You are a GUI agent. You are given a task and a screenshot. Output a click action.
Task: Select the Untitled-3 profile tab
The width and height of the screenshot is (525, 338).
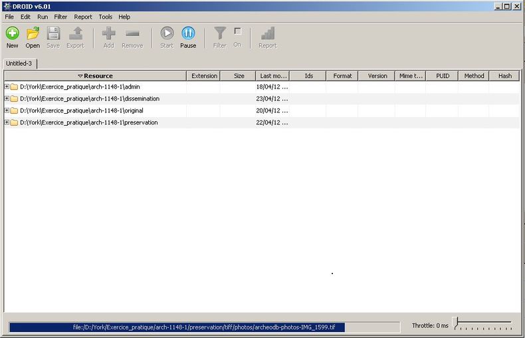(19, 63)
